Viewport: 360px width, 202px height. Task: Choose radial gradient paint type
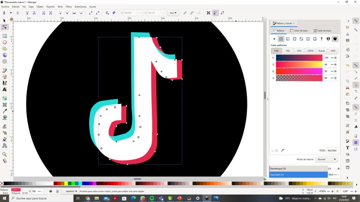[295, 39]
